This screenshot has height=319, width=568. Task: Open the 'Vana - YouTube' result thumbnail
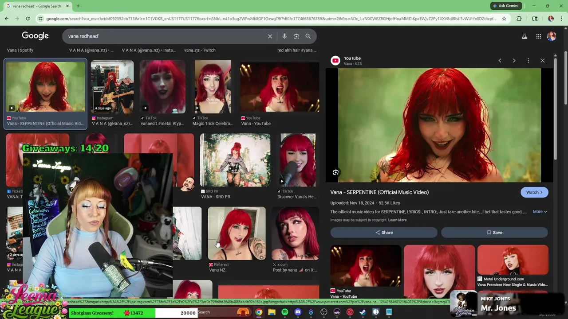point(280,86)
